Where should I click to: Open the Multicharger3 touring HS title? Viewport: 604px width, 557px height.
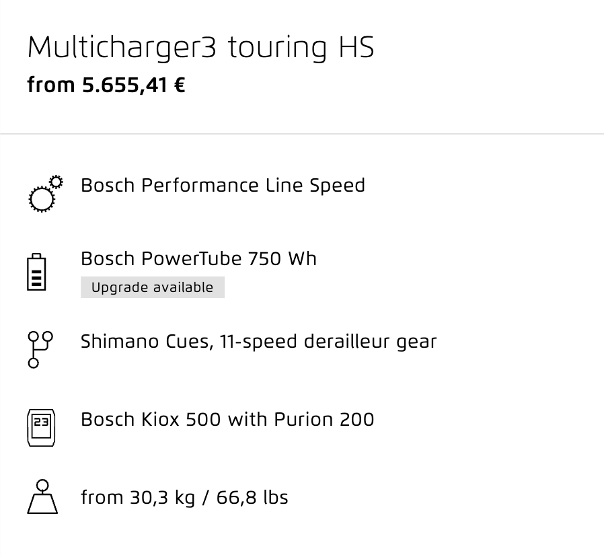coord(200,48)
